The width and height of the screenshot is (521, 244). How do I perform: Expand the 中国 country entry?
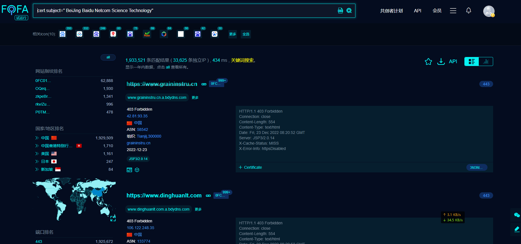point(37,138)
